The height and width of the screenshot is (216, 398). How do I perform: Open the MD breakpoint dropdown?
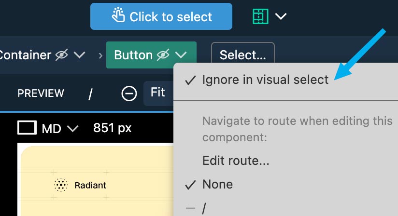(x=60, y=128)
